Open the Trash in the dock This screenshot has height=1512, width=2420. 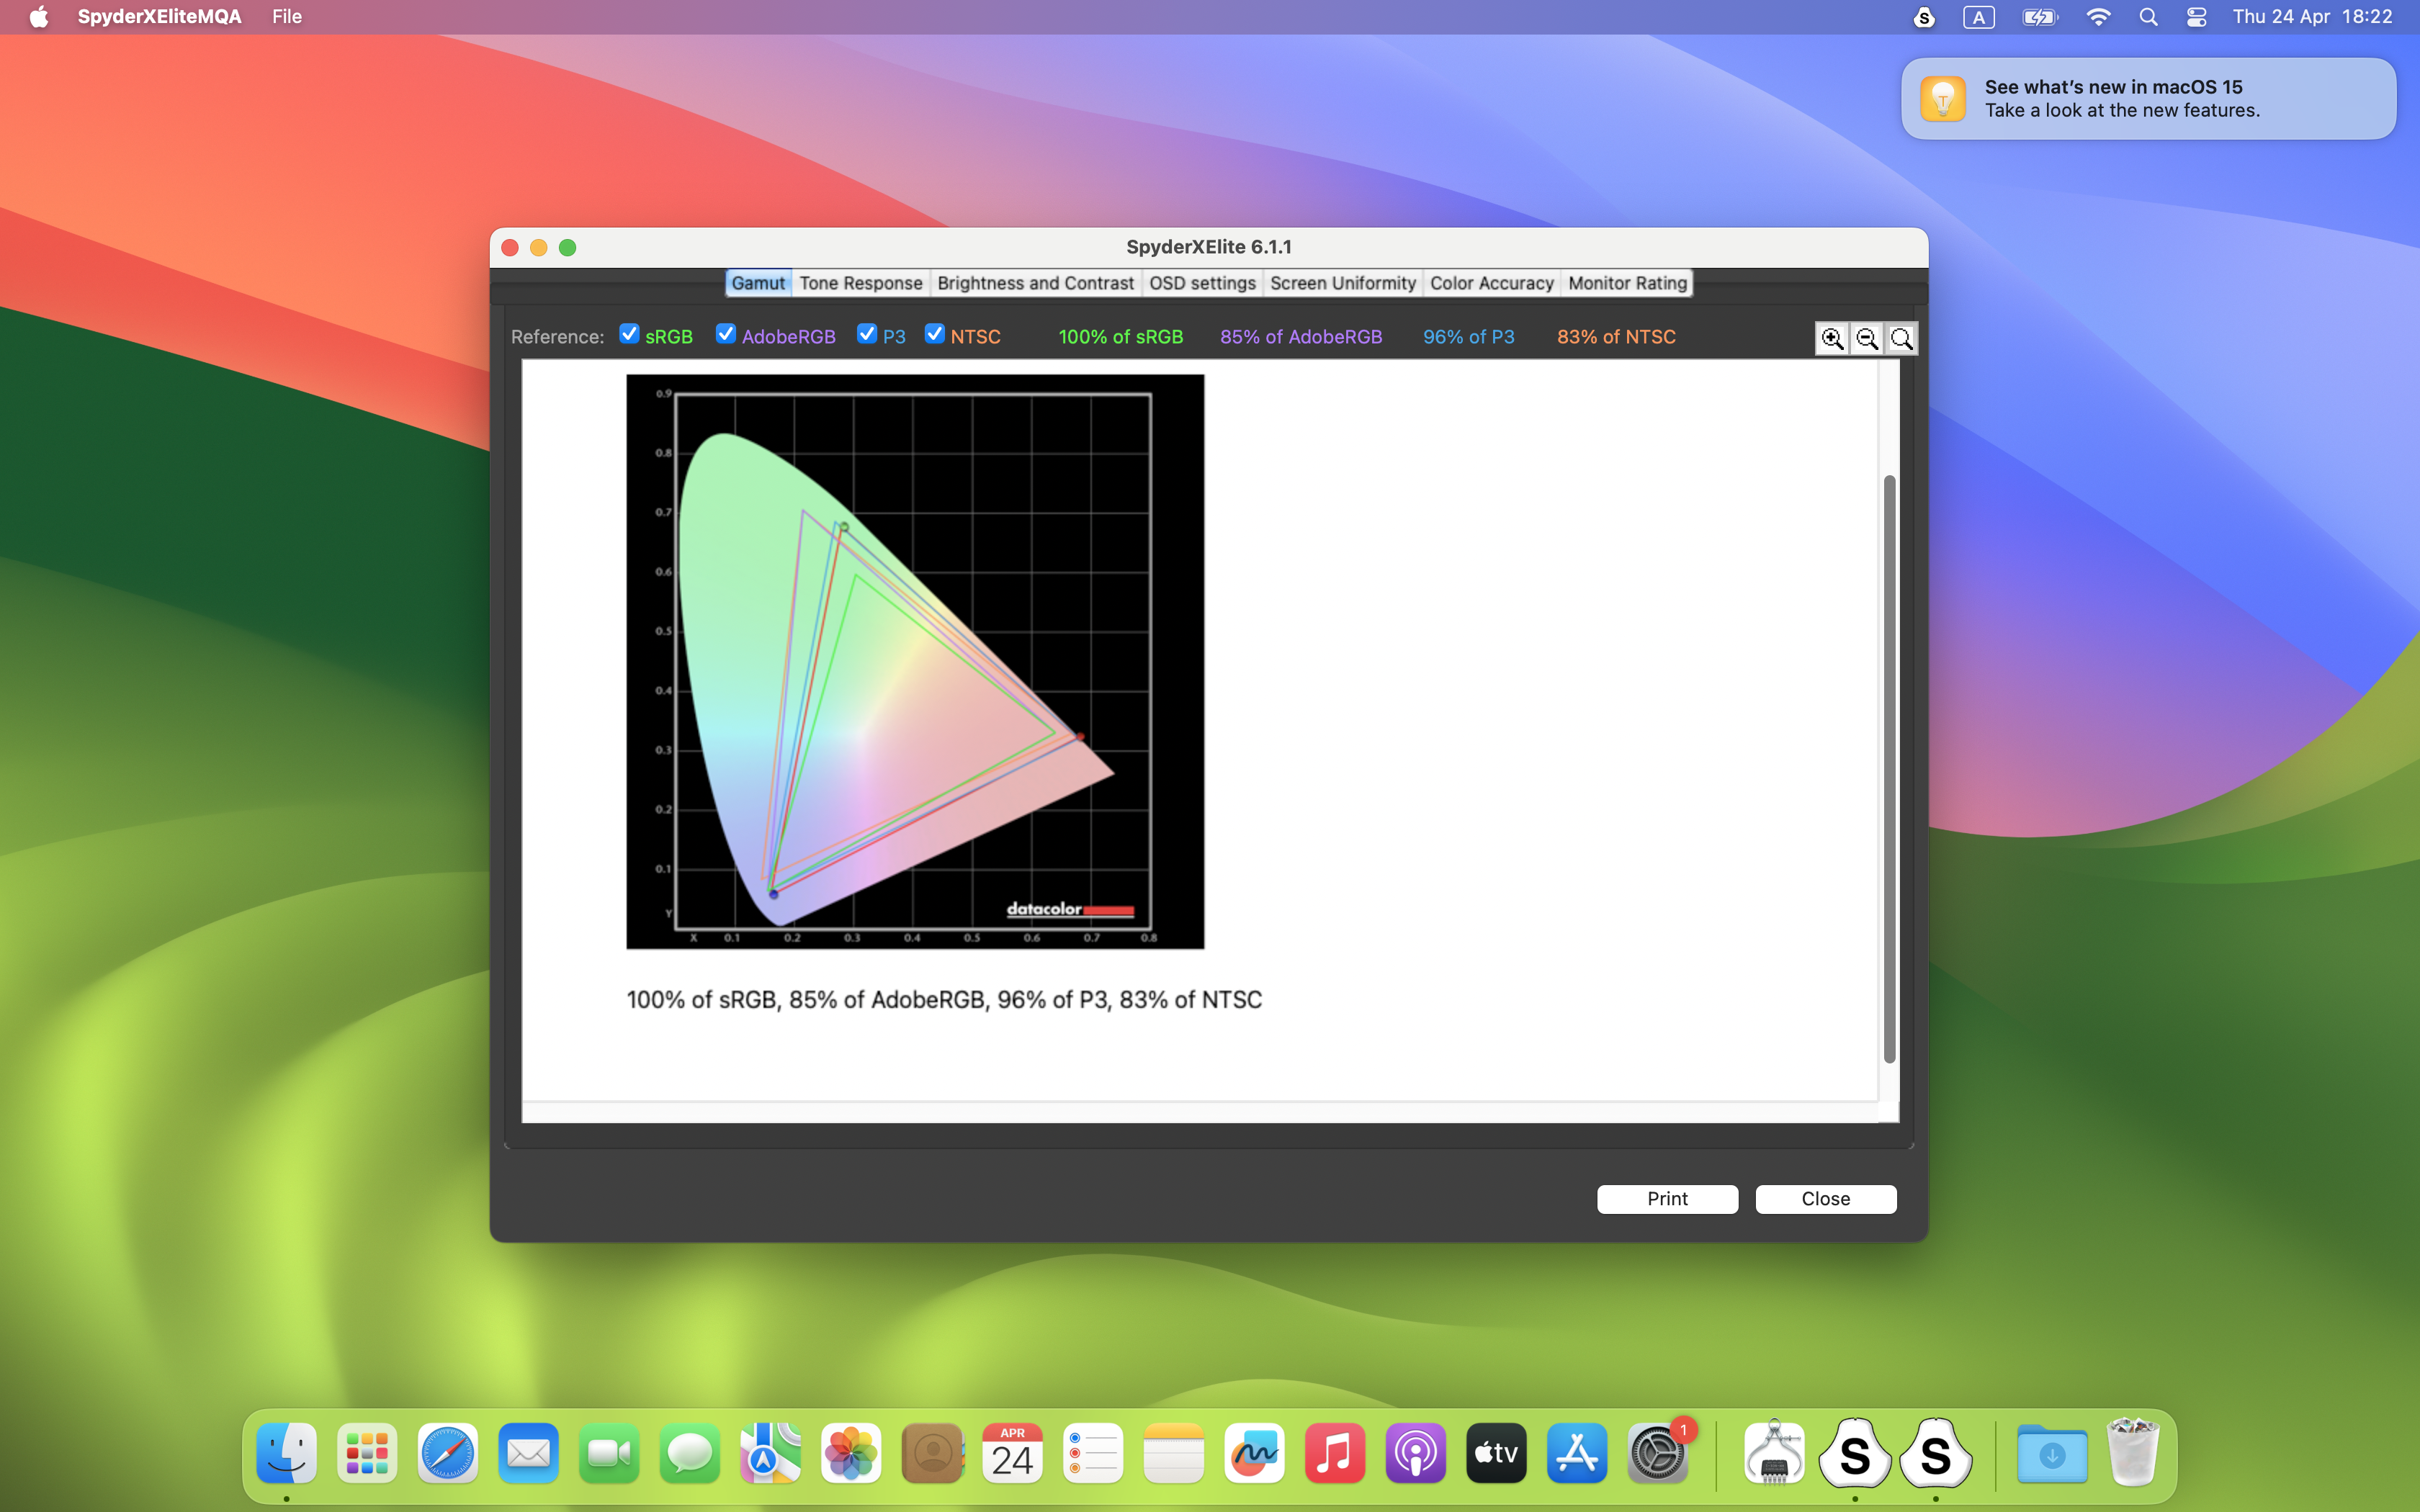point(2132,1453)
